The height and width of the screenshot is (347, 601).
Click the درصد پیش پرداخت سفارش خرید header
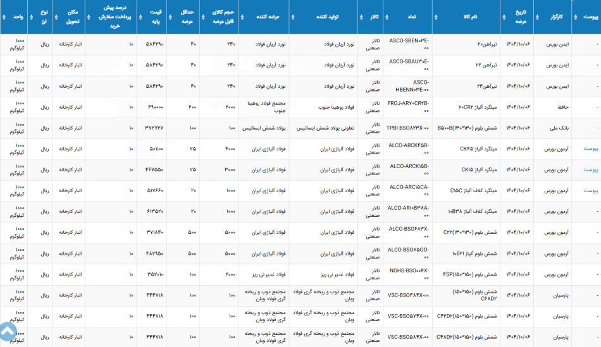115,17
